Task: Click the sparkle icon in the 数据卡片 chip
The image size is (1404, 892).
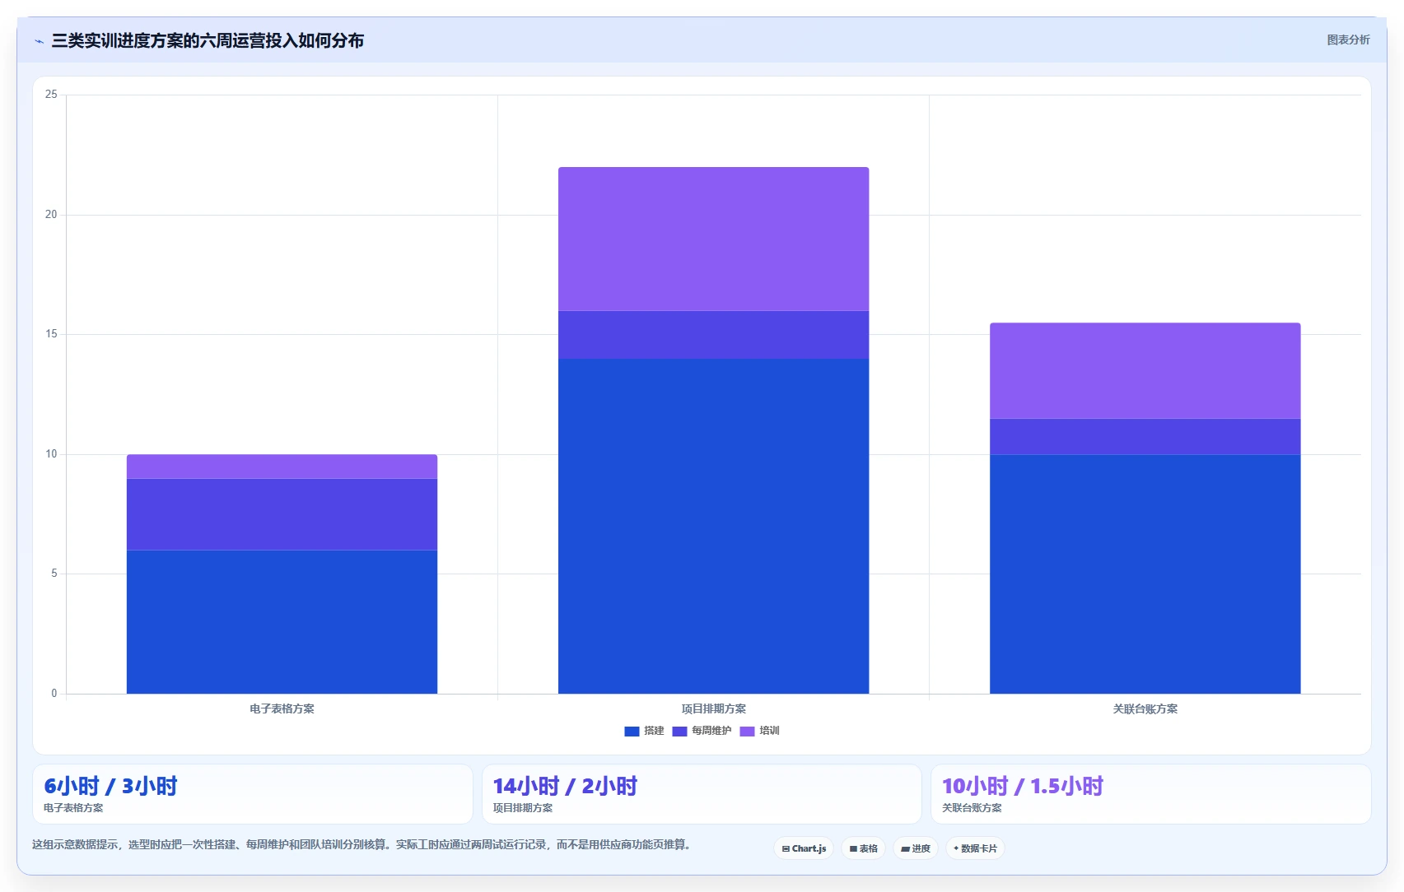Action: point(956,848)
